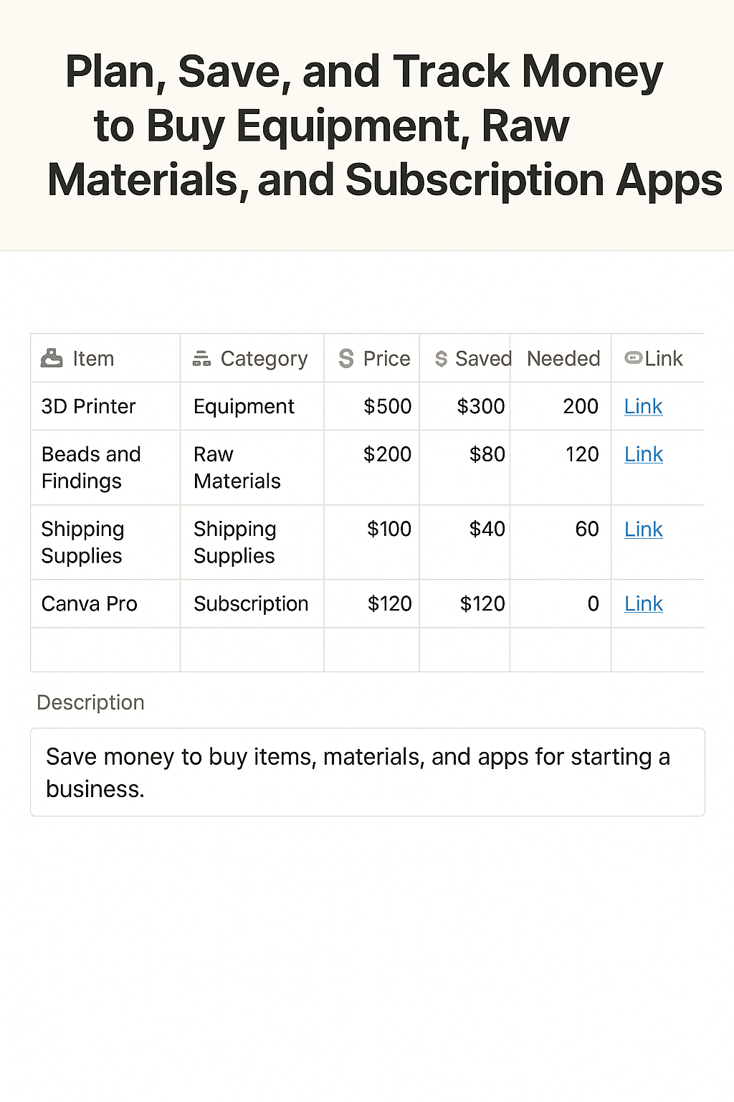This screenshot has height=1102, width=734.
Task: Click the Description text box
Action: 367,773
